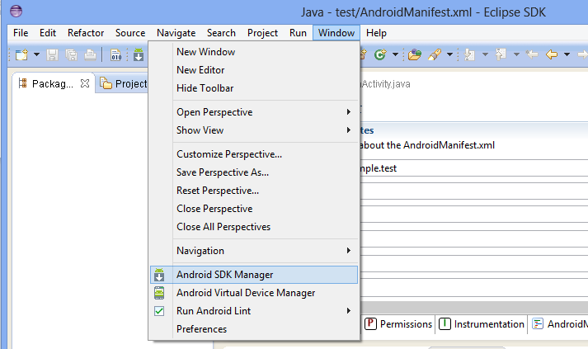Image resolution: width=588 pixels, height=349 pixels.
Task: Switch to the Instrumentation tab
Action: (482, 324)
